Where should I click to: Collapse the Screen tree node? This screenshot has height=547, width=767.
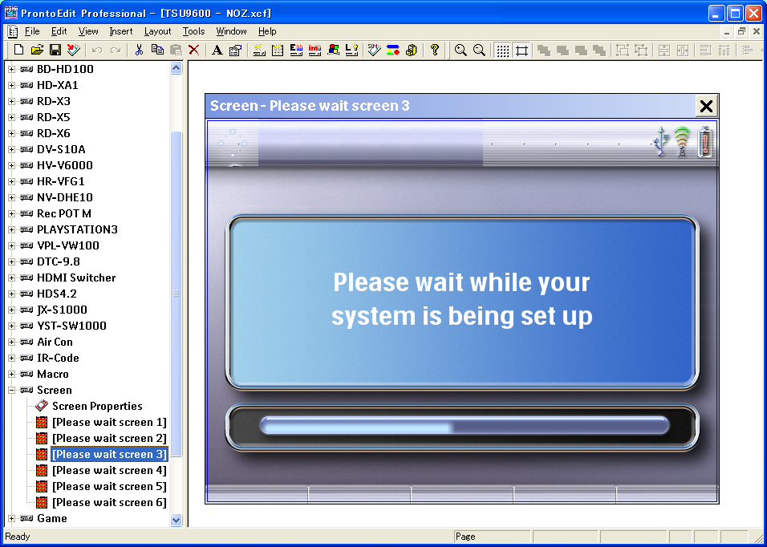point(12,390)
